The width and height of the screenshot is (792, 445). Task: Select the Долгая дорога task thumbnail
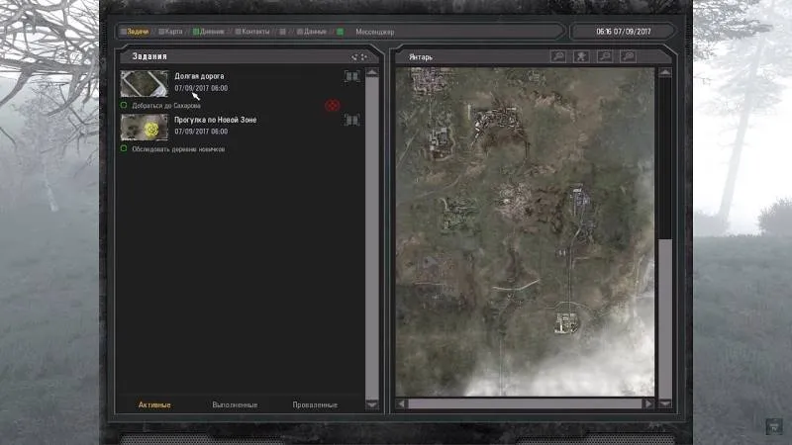click(x=145, y=83)
